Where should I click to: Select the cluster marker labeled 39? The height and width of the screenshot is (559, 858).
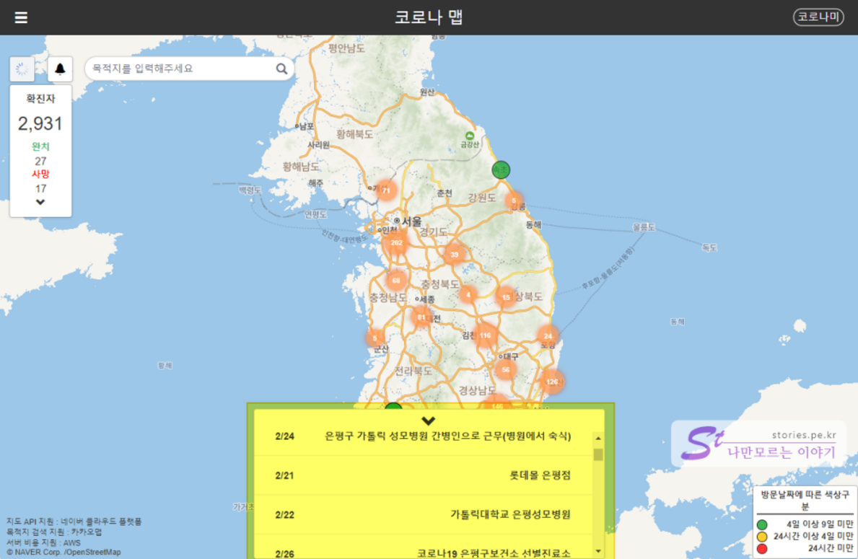(x=455, y=255)
